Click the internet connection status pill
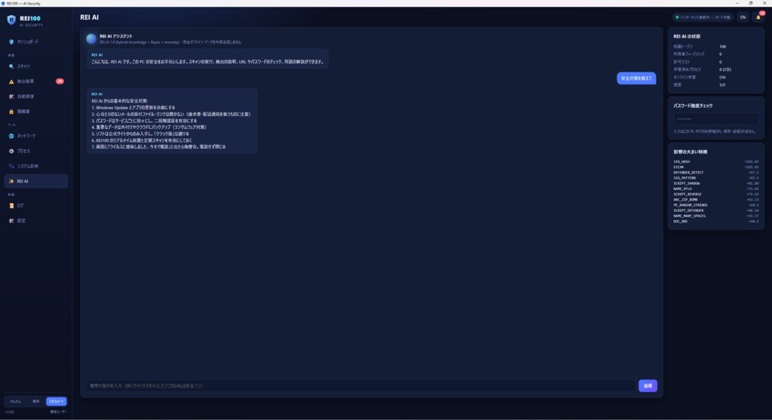This screenshot has width=772, height=420. (x=703, y=17)
